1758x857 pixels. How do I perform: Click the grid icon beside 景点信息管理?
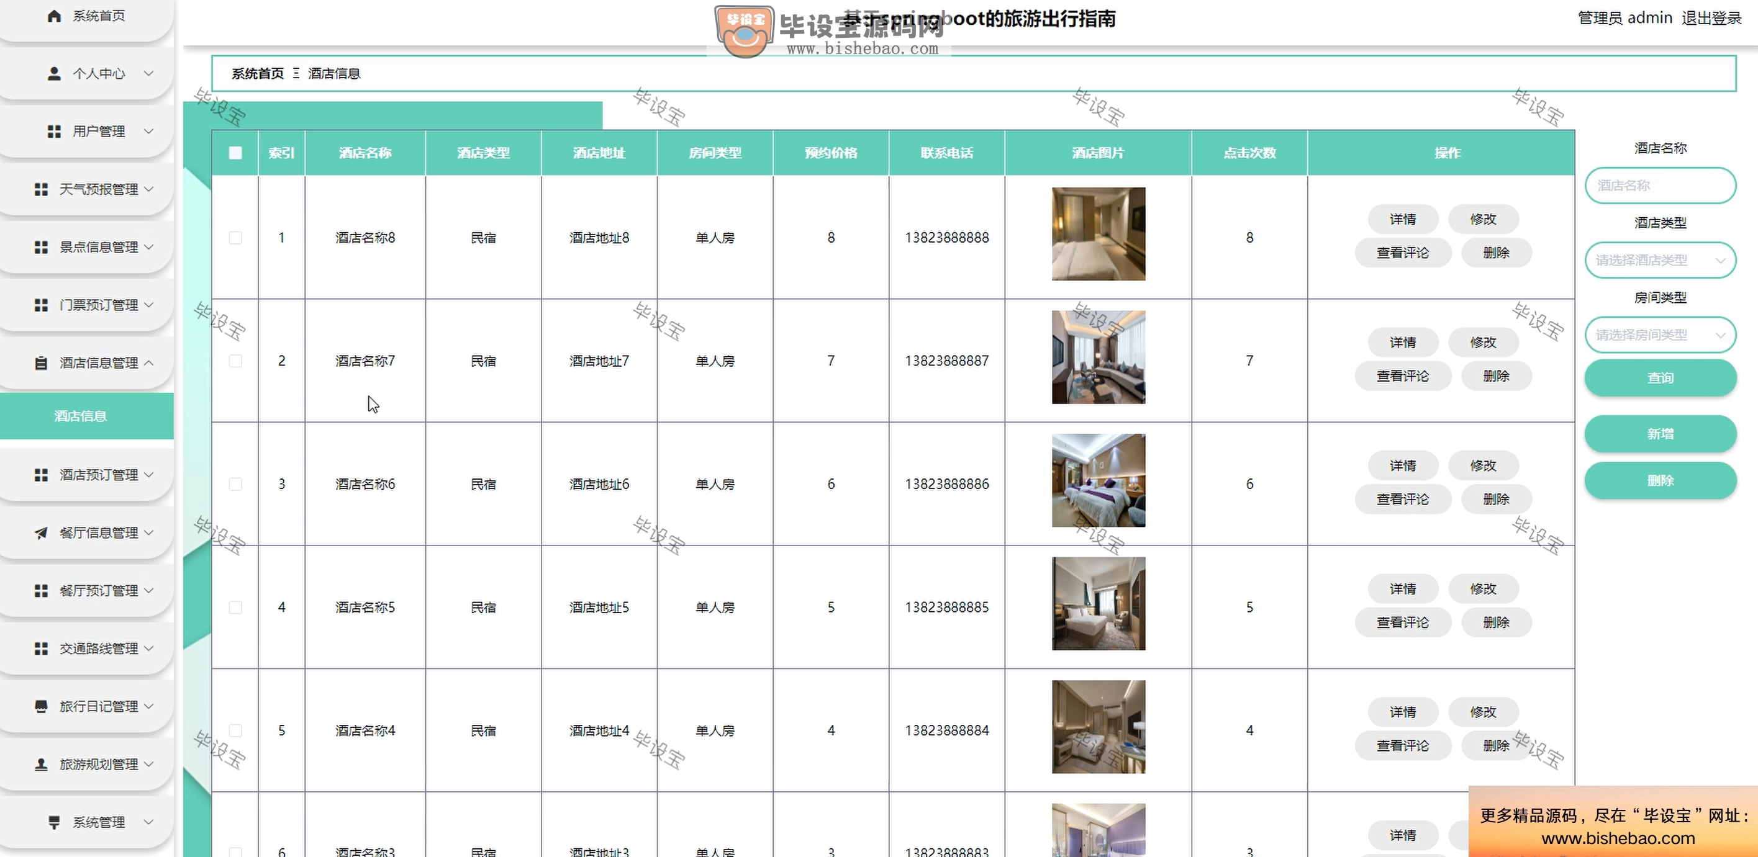click(x=41, y=247)
